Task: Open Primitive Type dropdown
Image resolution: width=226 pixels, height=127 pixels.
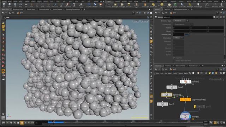Action: pos(181,21)
